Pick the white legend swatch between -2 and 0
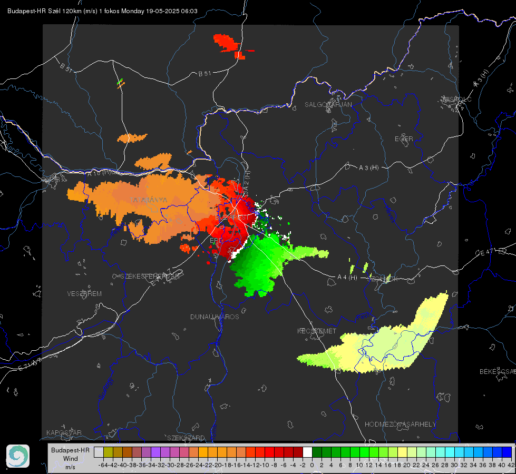The image size is (516, 474). click(x=307, y=452)
